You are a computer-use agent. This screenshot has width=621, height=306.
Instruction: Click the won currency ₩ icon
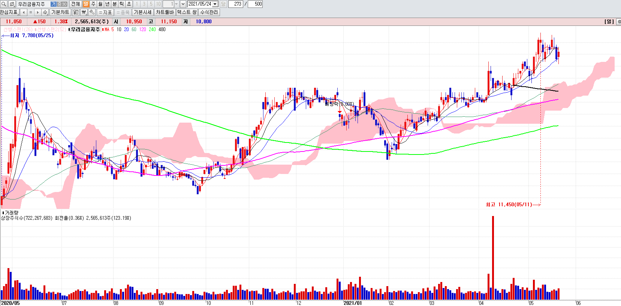click(x=84, y=12)
